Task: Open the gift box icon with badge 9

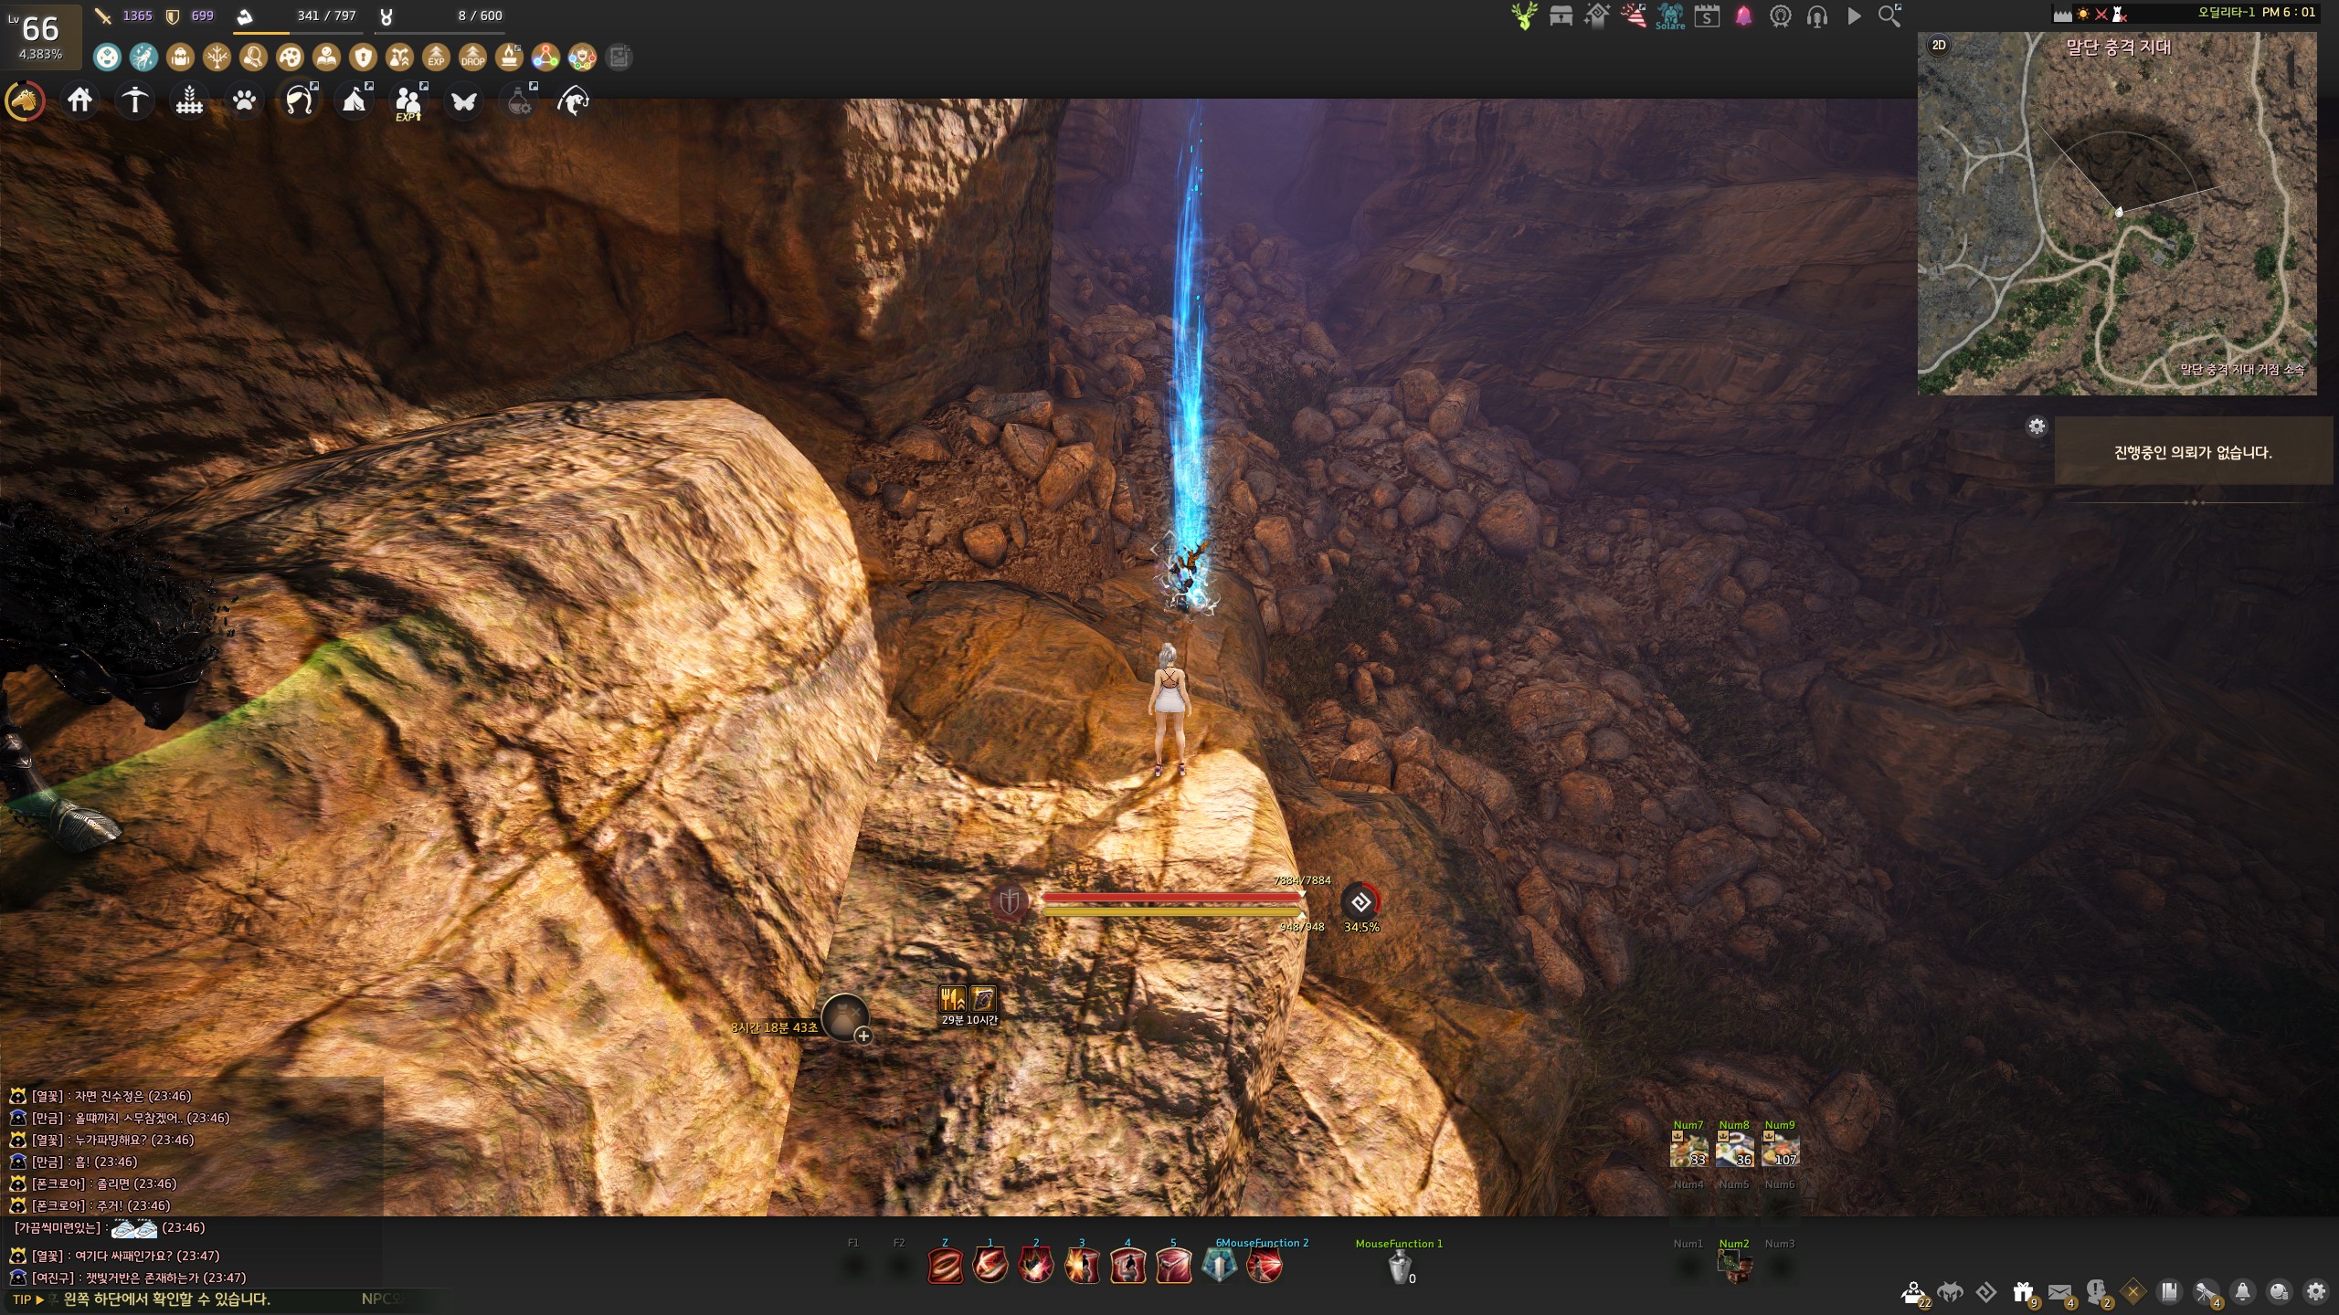Action: (x=2023, y=1292)
